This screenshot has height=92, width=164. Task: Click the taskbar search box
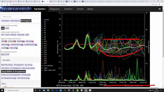[x=19, y=90]
